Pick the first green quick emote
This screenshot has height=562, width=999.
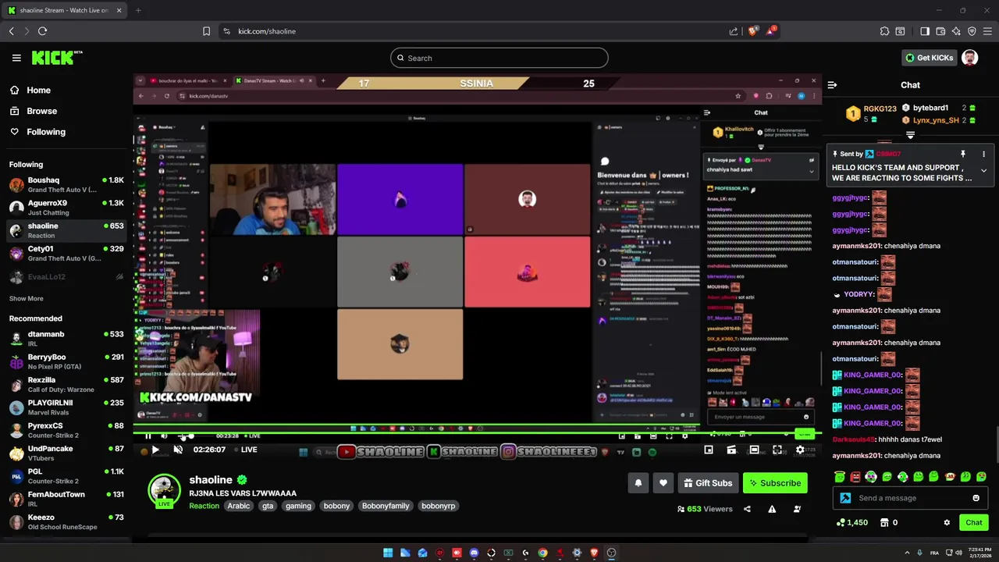[840, 477]
